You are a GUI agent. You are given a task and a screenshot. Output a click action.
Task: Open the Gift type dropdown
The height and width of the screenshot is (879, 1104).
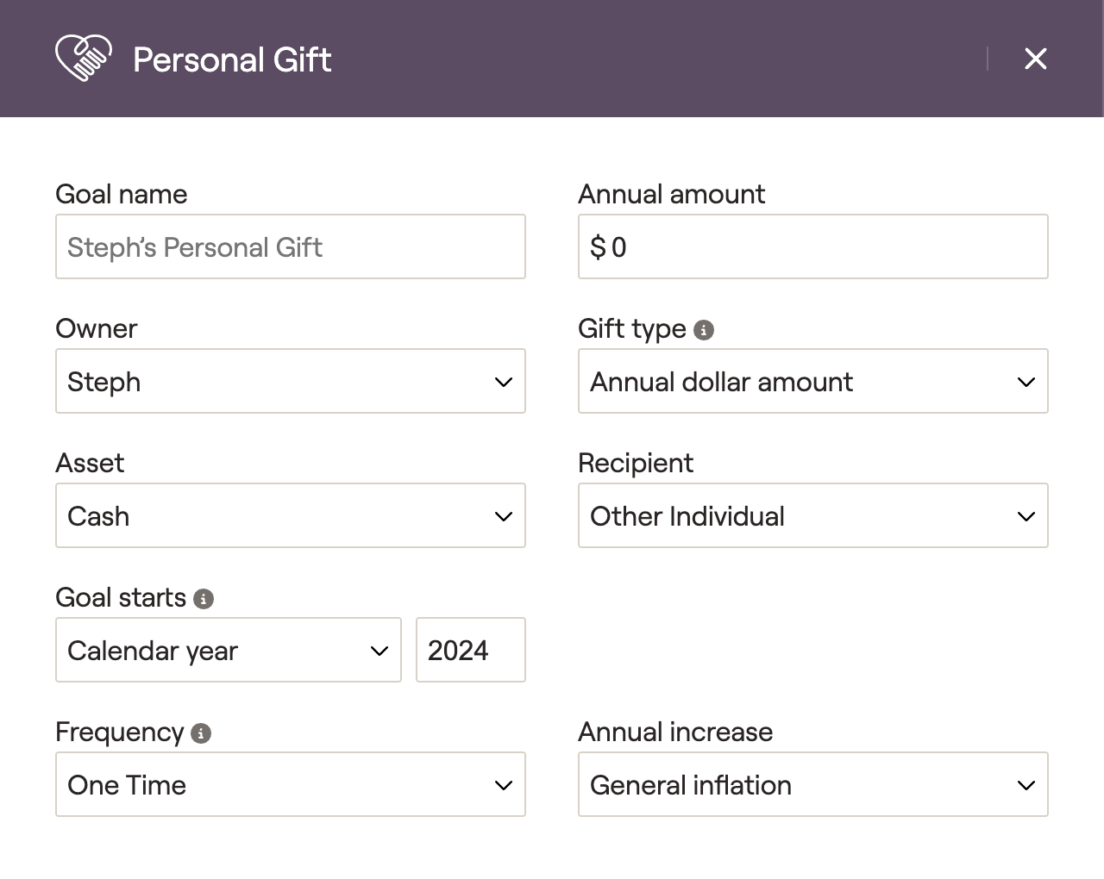point(812,381)
